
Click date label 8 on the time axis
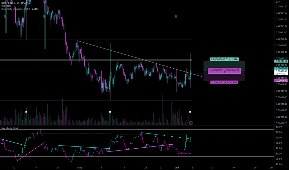point(102,168)
